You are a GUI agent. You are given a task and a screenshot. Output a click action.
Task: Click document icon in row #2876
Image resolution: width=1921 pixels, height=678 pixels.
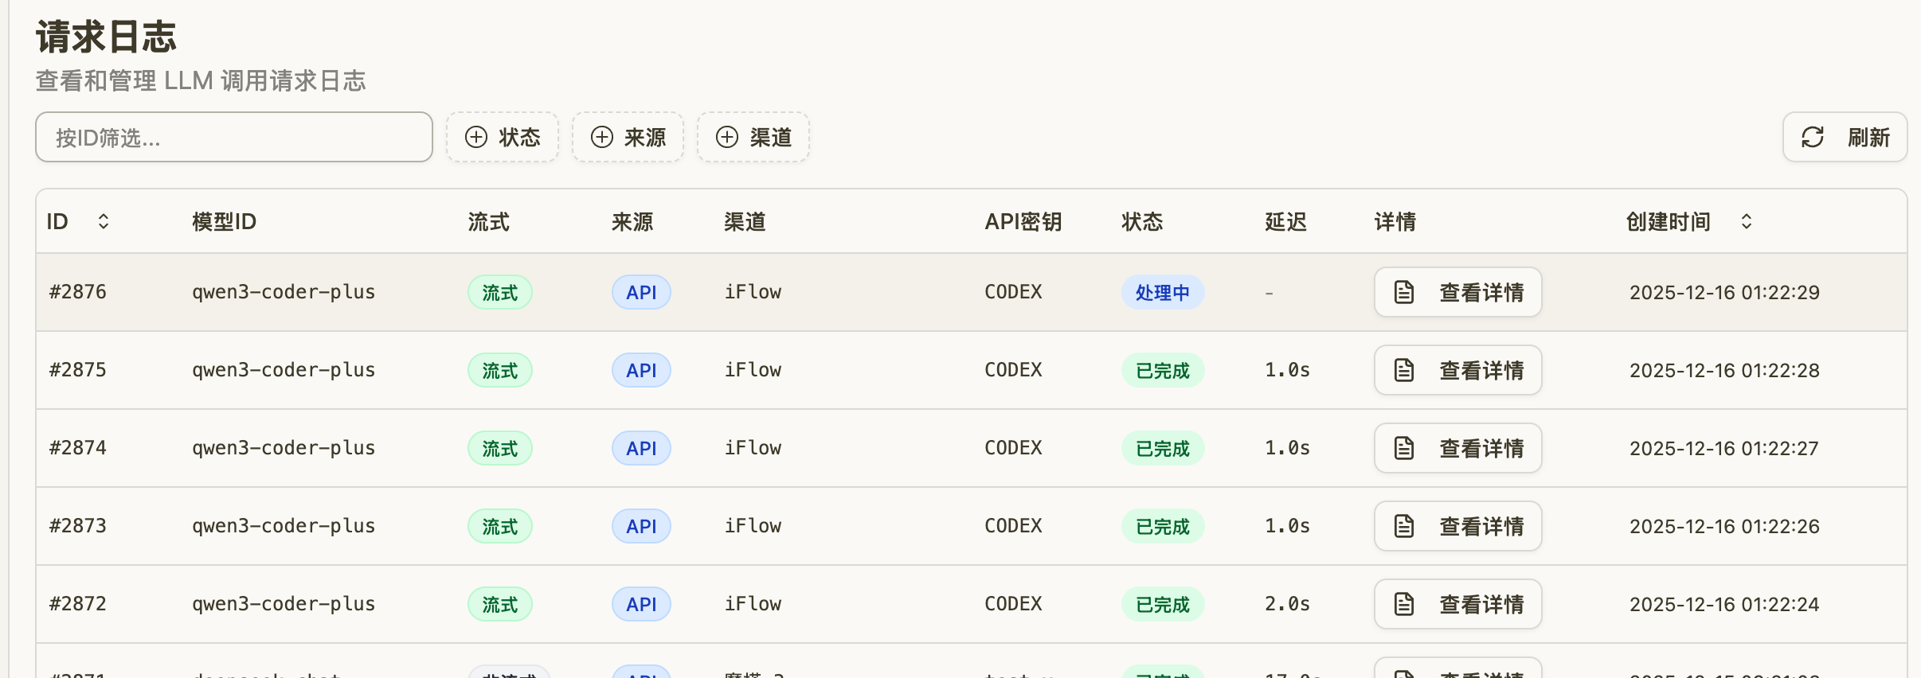click(x=1404, y=292)
